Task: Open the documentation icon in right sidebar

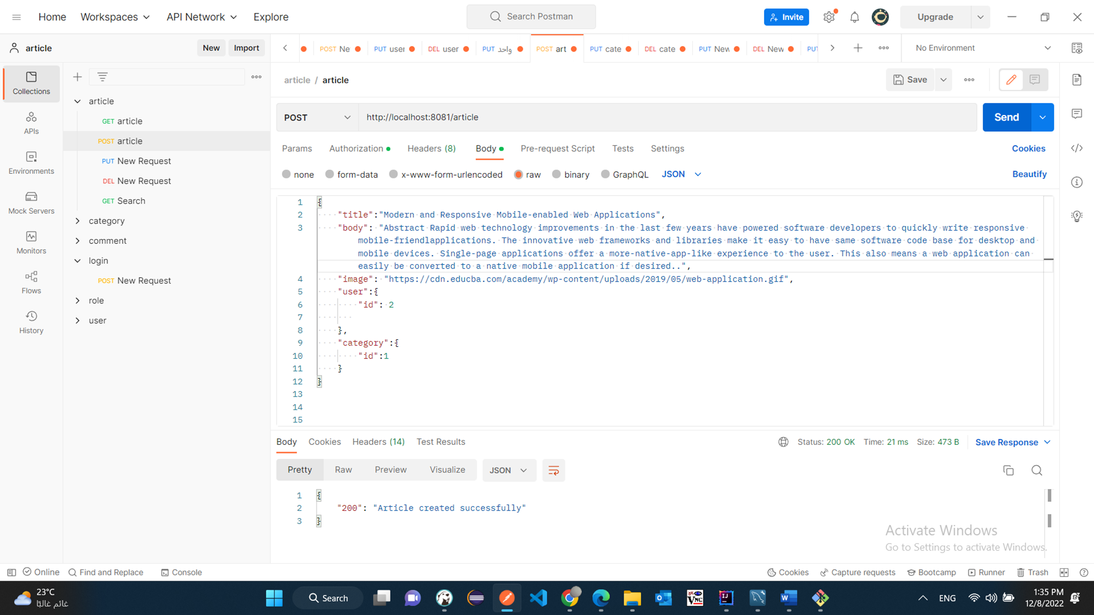Action: tap(1077, 79)
